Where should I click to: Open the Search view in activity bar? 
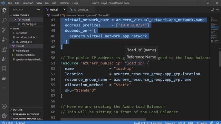coord(4,20)
